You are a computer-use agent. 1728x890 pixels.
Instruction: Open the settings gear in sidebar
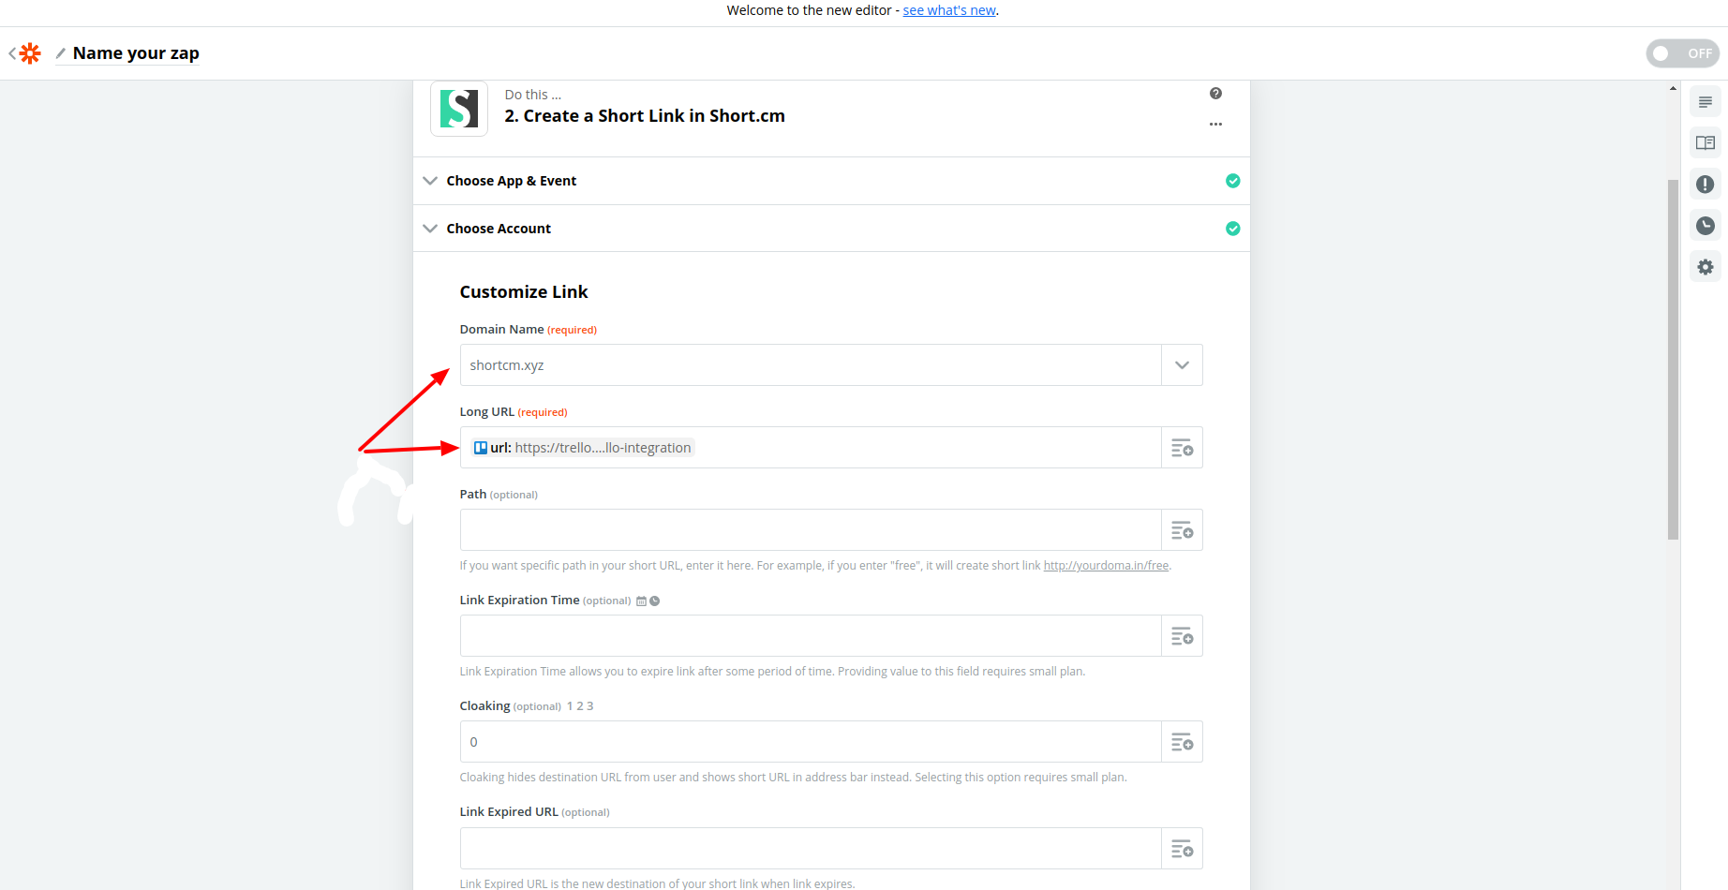click(x=1705, y=267)
